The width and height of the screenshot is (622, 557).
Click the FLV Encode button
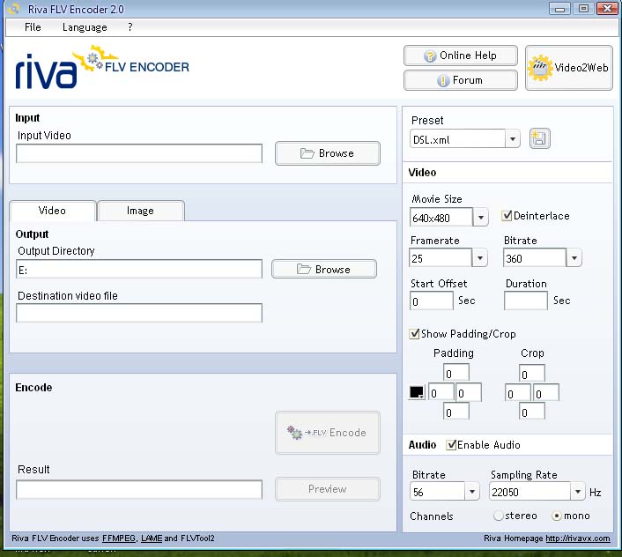coord(328,433)
